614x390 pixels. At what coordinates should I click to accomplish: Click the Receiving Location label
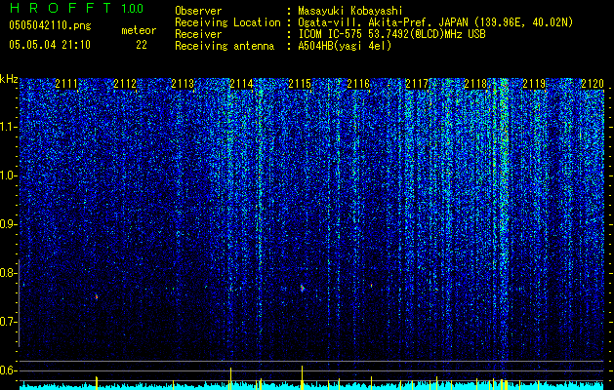click(x=227, y=22)
